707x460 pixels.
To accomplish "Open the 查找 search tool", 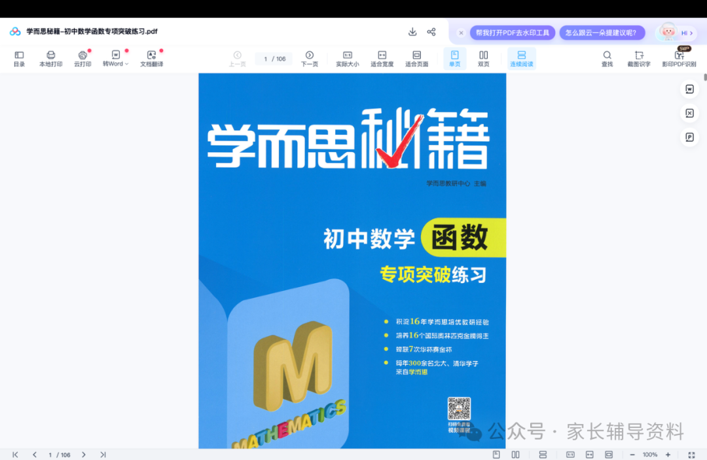I will 607,59.
